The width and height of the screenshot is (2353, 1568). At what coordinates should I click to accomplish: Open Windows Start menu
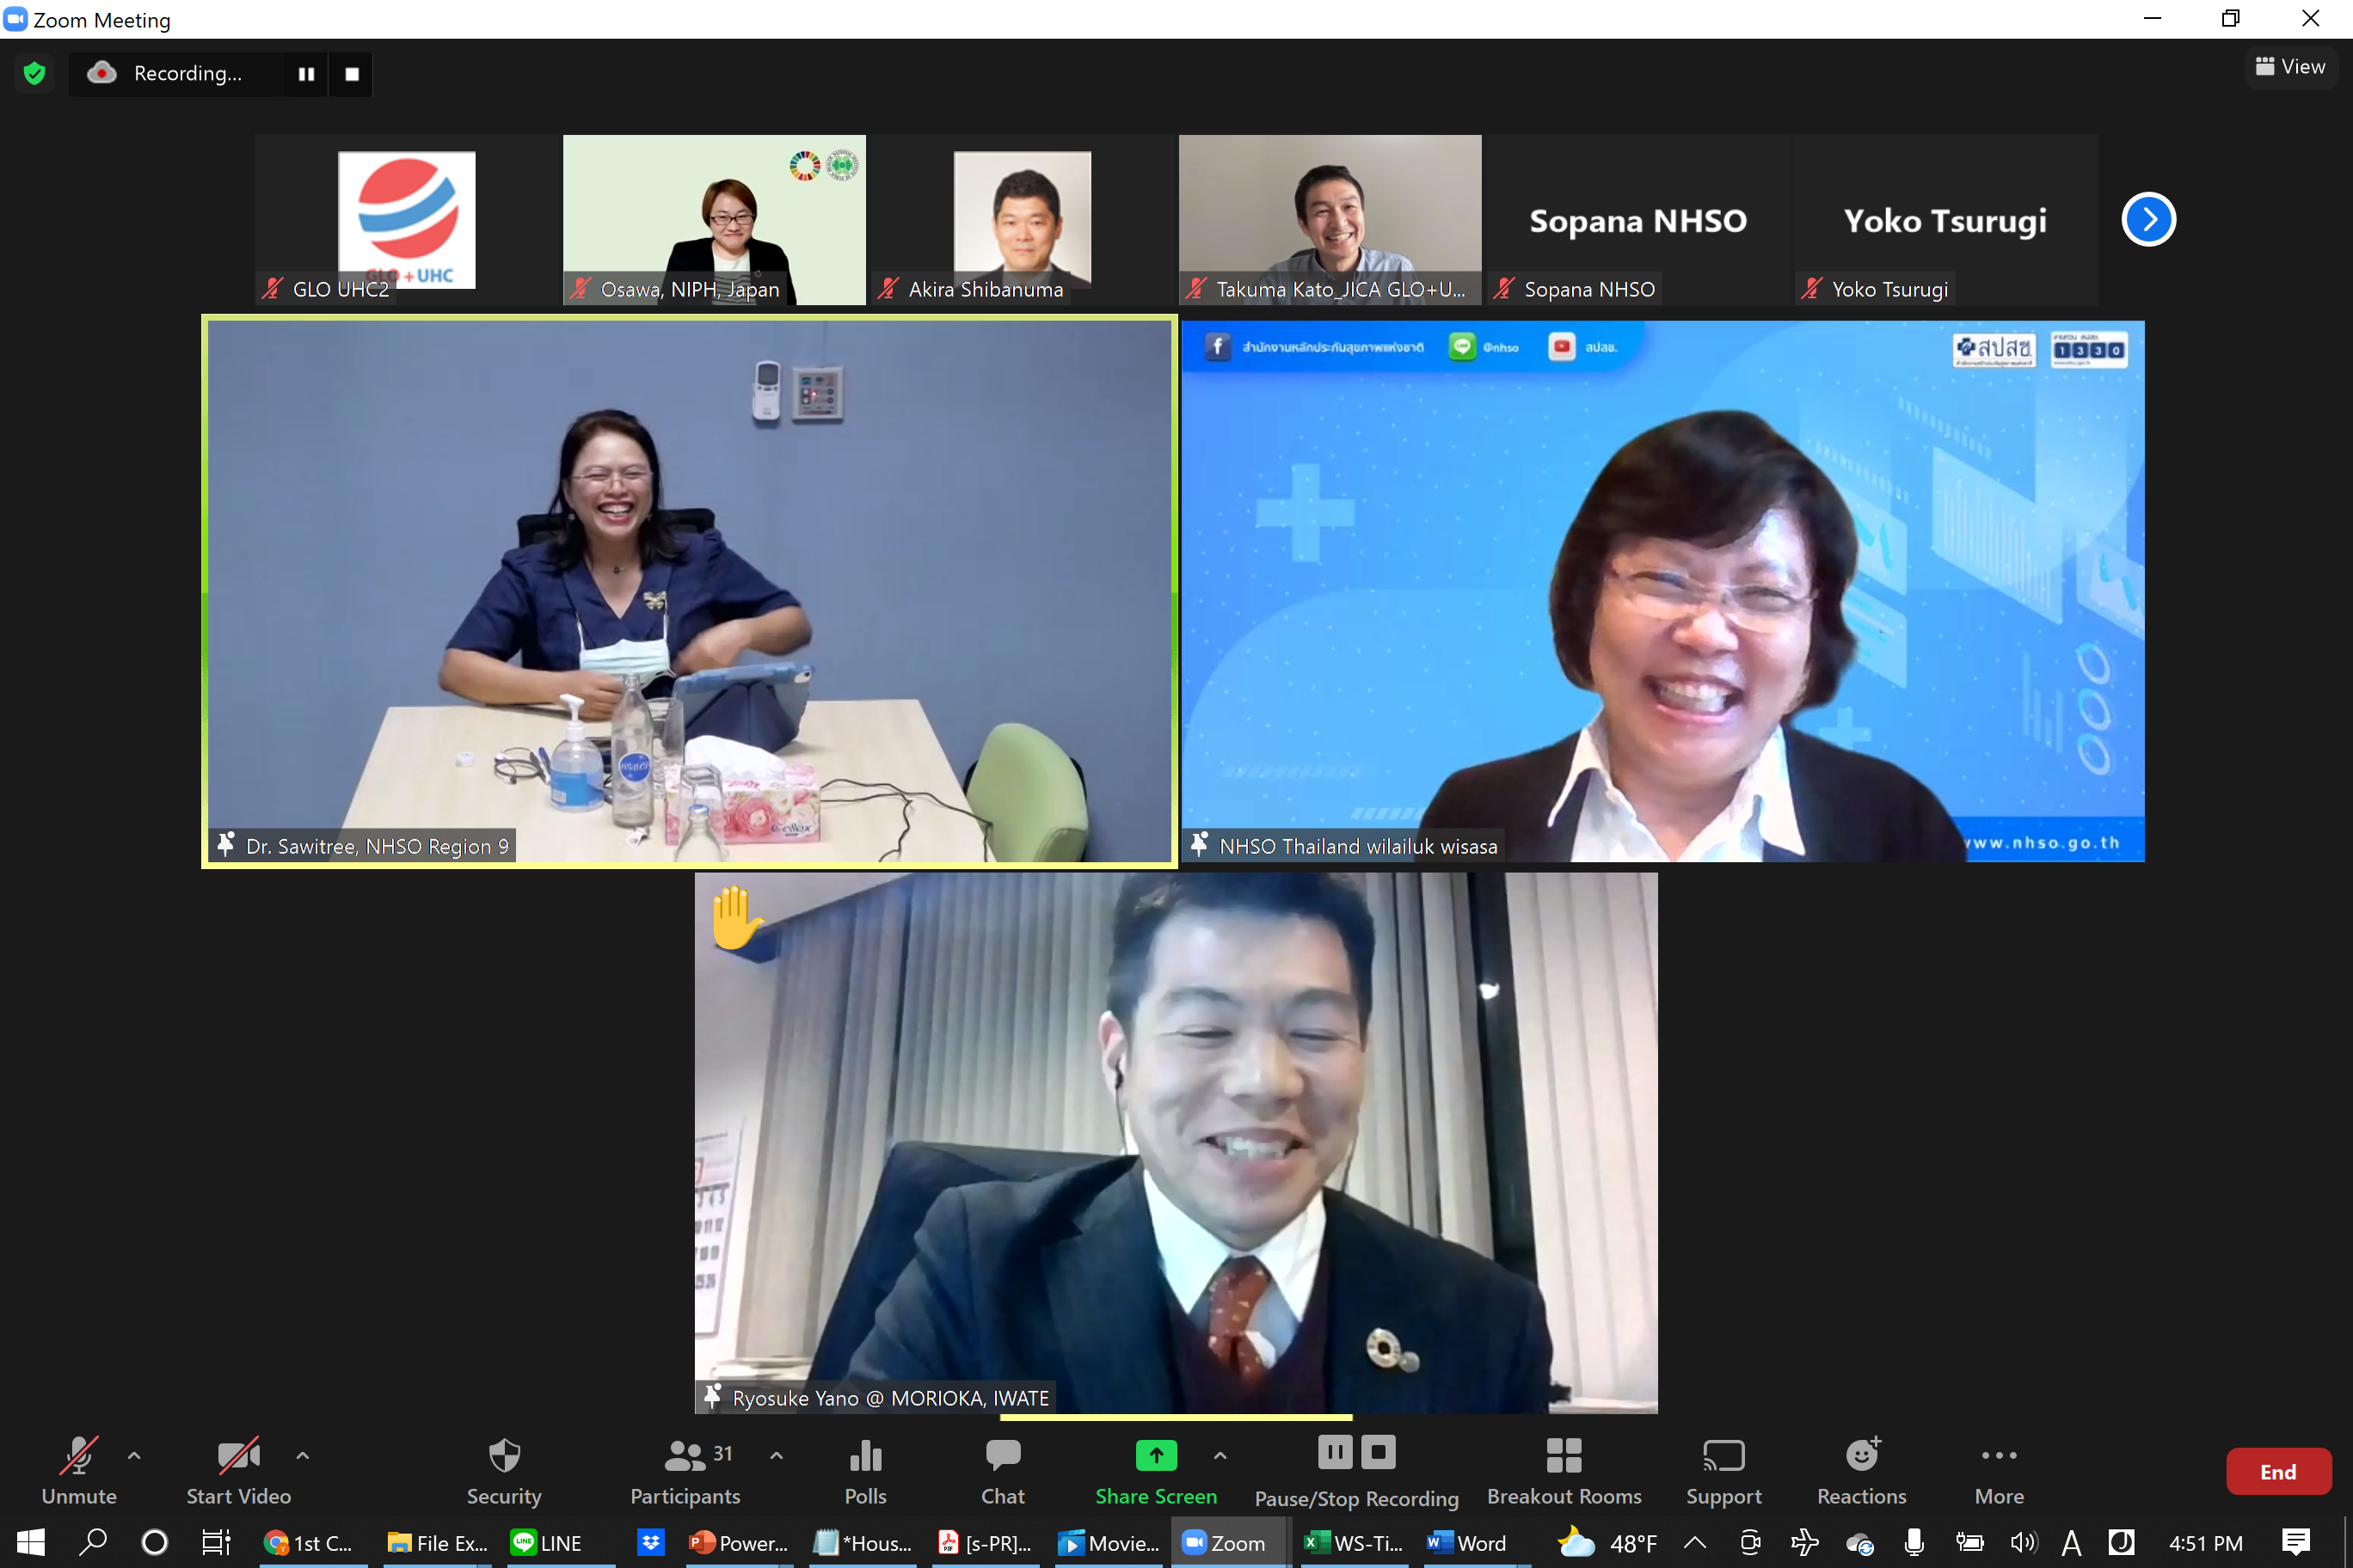[30, 1543]
